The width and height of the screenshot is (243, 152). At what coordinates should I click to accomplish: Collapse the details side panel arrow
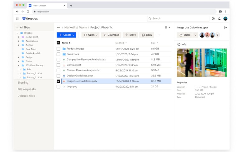pyautogui.click(x=226, y=27)
